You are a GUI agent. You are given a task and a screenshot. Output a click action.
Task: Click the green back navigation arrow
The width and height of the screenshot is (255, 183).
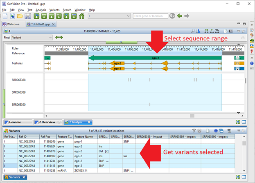(180, 16)
